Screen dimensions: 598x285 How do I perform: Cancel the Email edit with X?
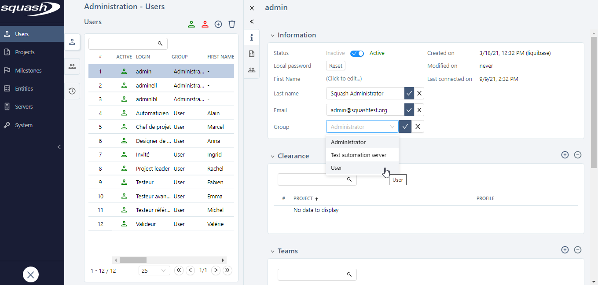(419, 110)
